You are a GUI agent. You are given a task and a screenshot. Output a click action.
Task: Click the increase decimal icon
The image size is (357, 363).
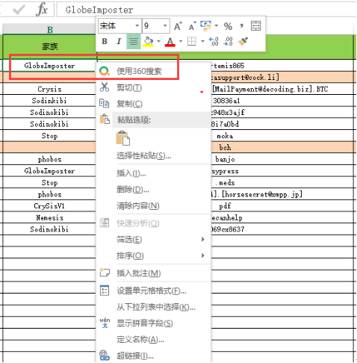pos(214,41)
